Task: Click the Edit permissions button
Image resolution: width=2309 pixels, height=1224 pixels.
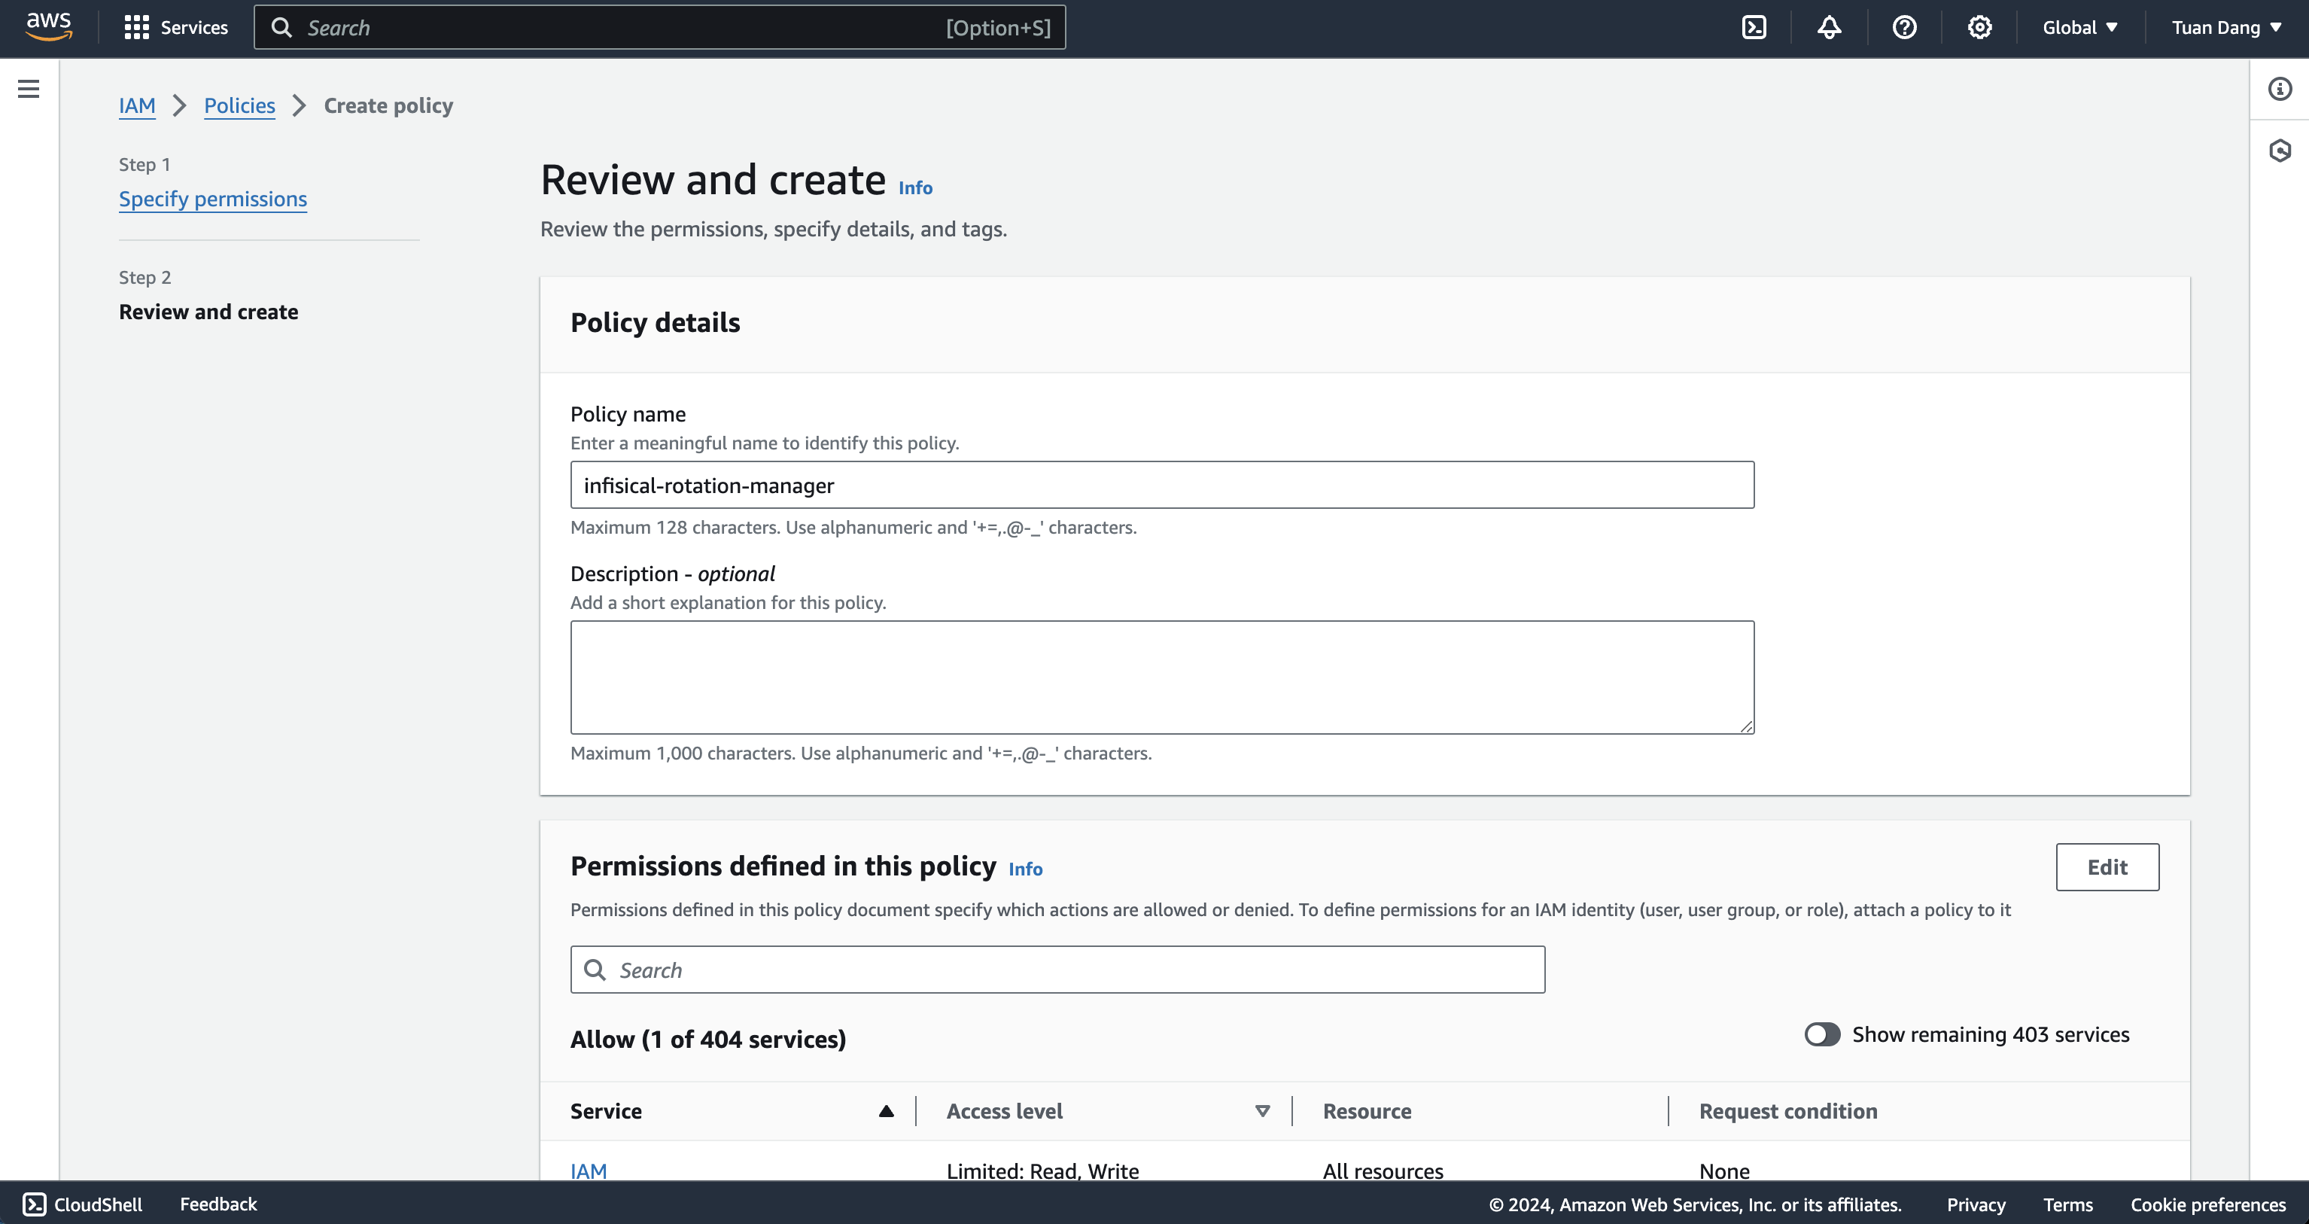Action: click(2107, 867)
